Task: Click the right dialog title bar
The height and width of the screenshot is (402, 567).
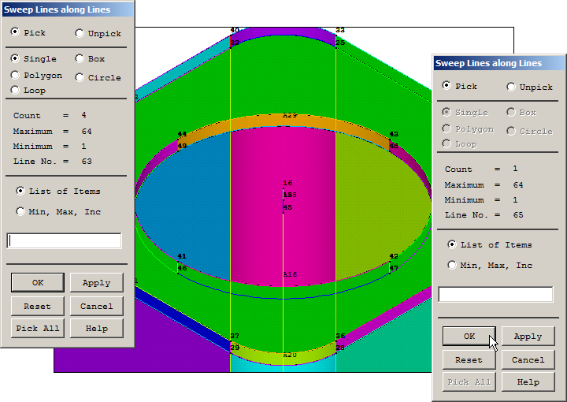Action: click(498, 63)
